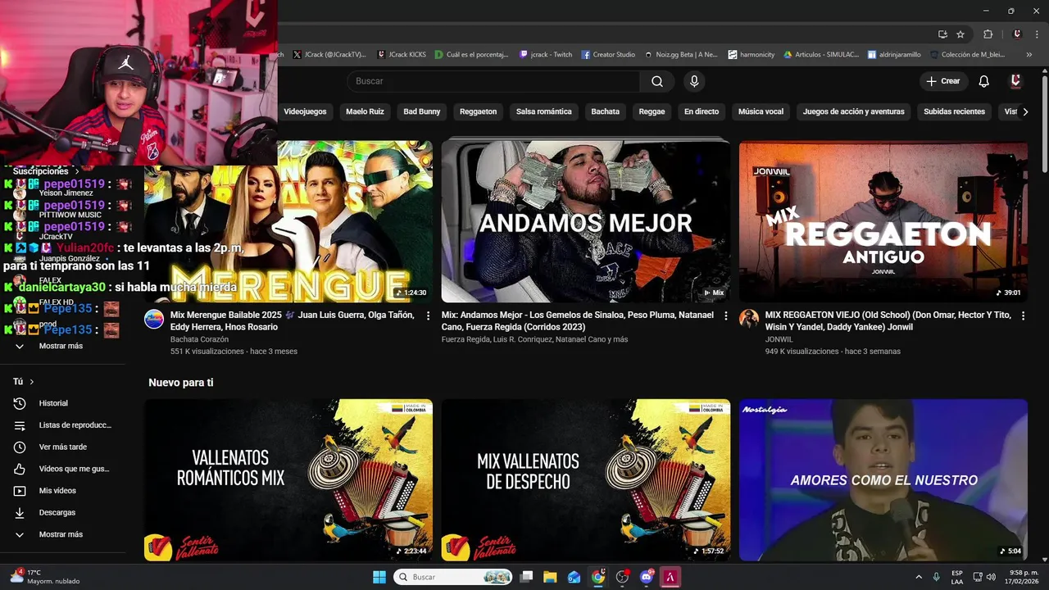Click the Chrome profile avatar icon
Screen dimensions: 1049x590
point(1017,34)
